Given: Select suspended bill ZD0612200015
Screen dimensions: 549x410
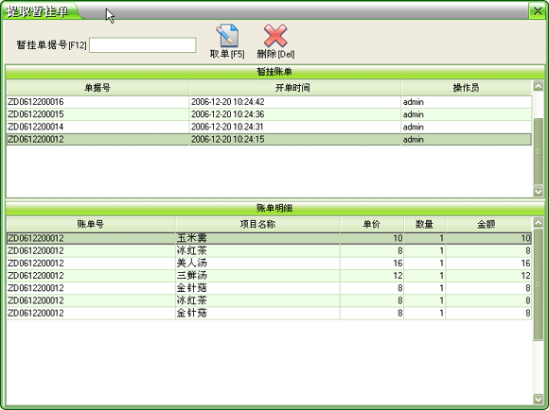Looking at the screenshot, I should click(x=269, y=114).
